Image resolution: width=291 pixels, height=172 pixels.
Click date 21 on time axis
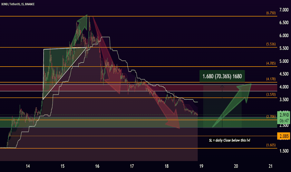[270, 166]
